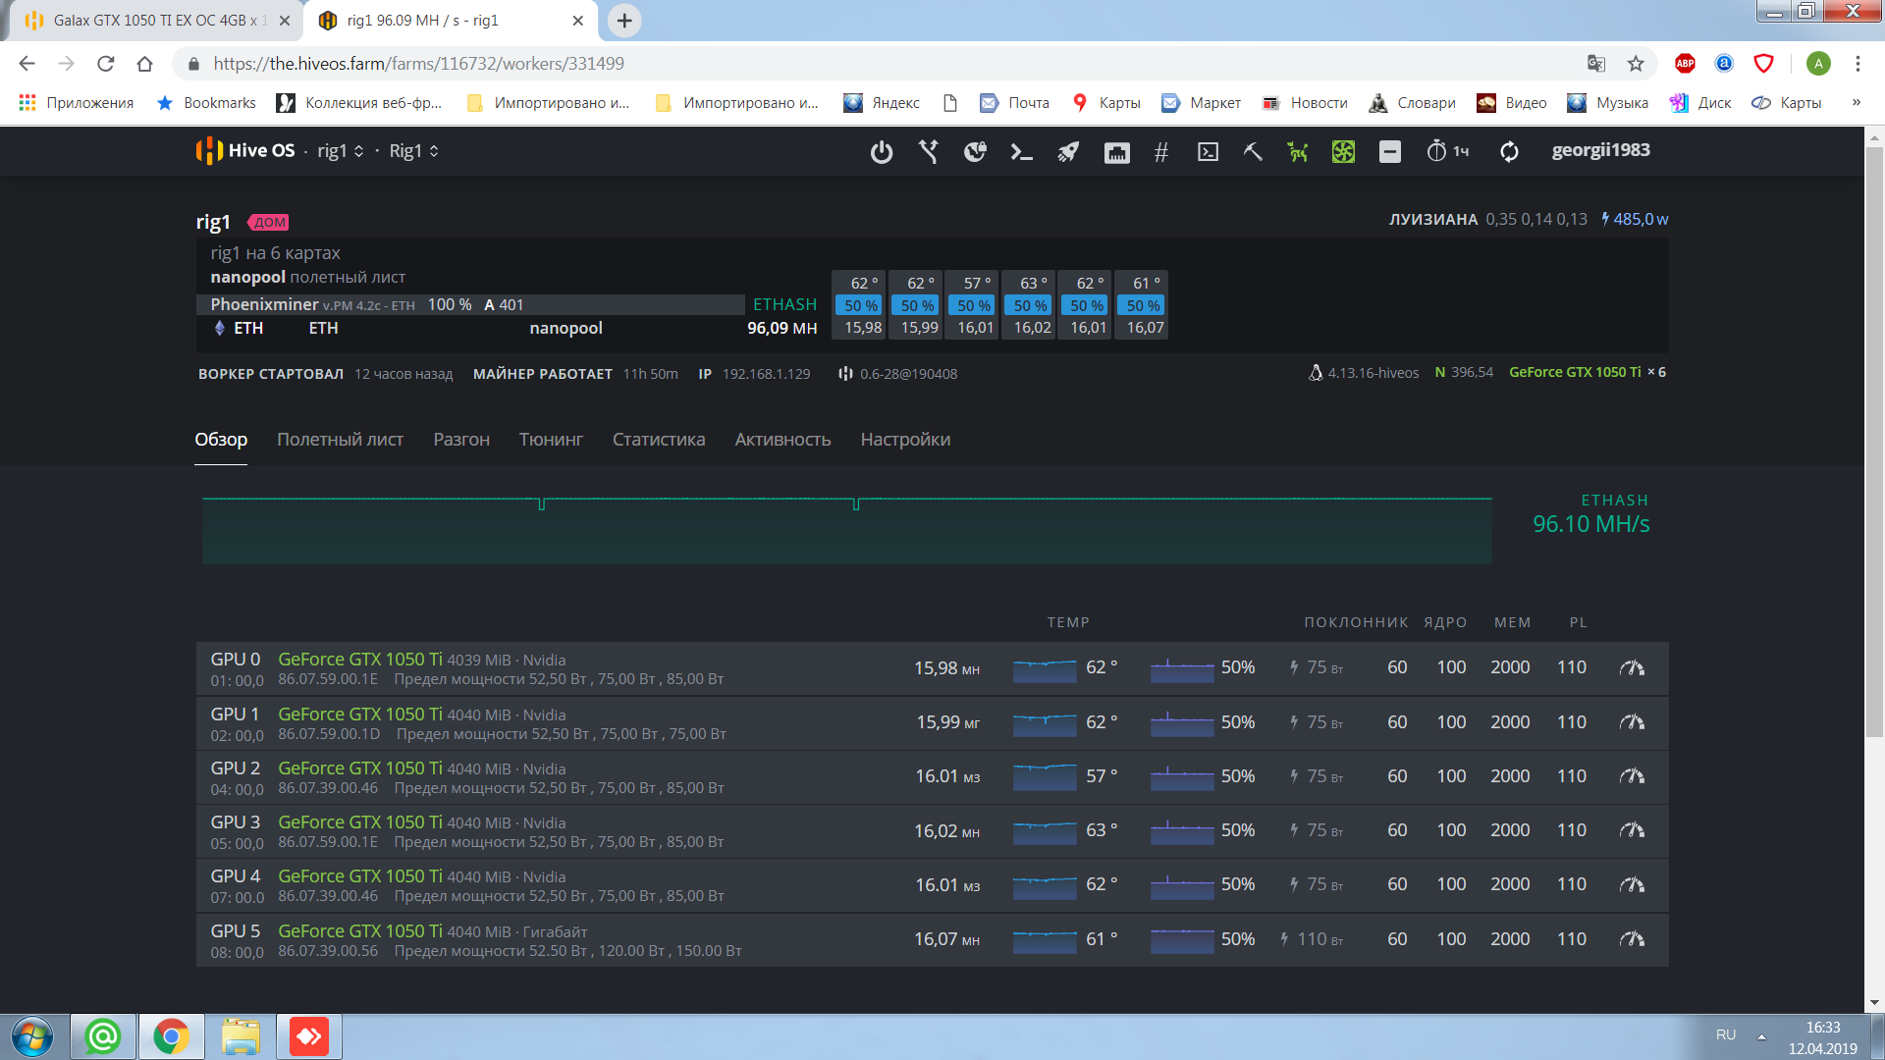Open tuning gauge icon for GPU 0
1885x1060 pixels.
click(x=1631, y=668)
